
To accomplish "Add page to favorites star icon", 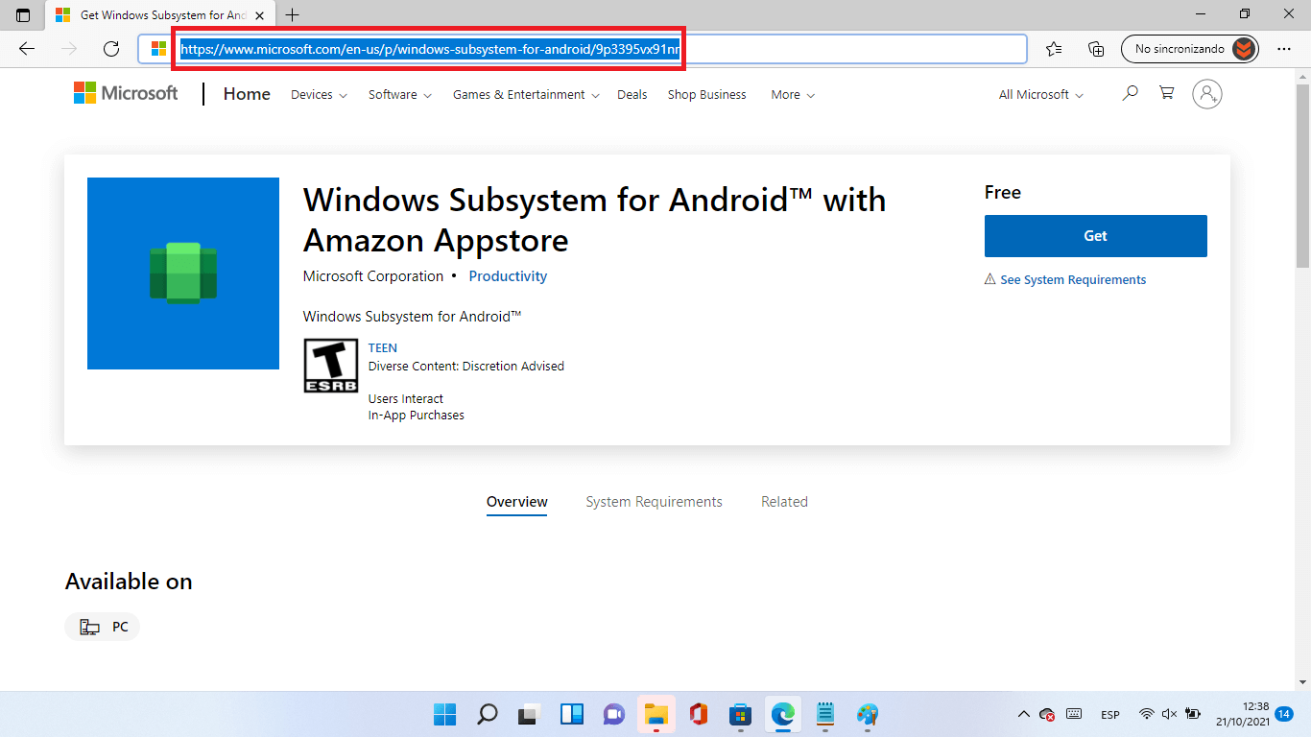I will (x=1054, y=49).
